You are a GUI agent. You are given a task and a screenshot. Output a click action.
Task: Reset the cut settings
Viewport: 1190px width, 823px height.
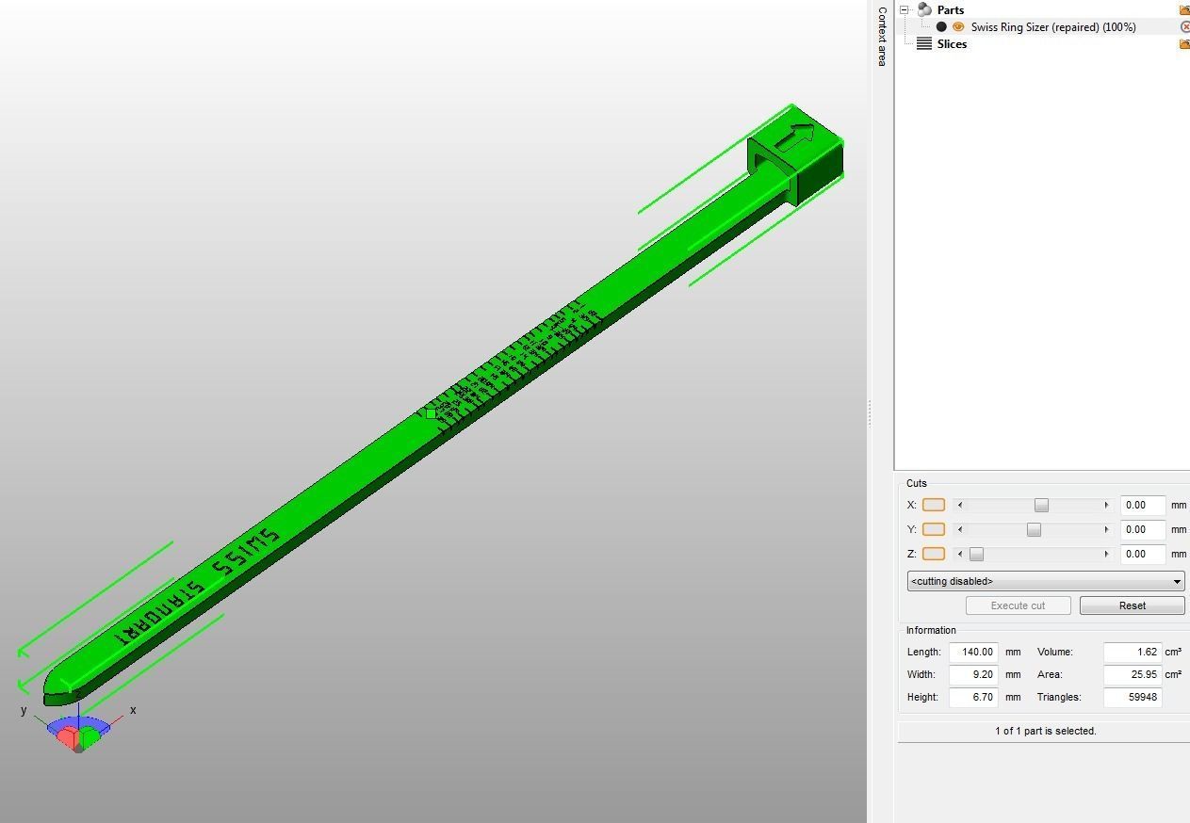pyautogui.click(x=1132, y=605)
